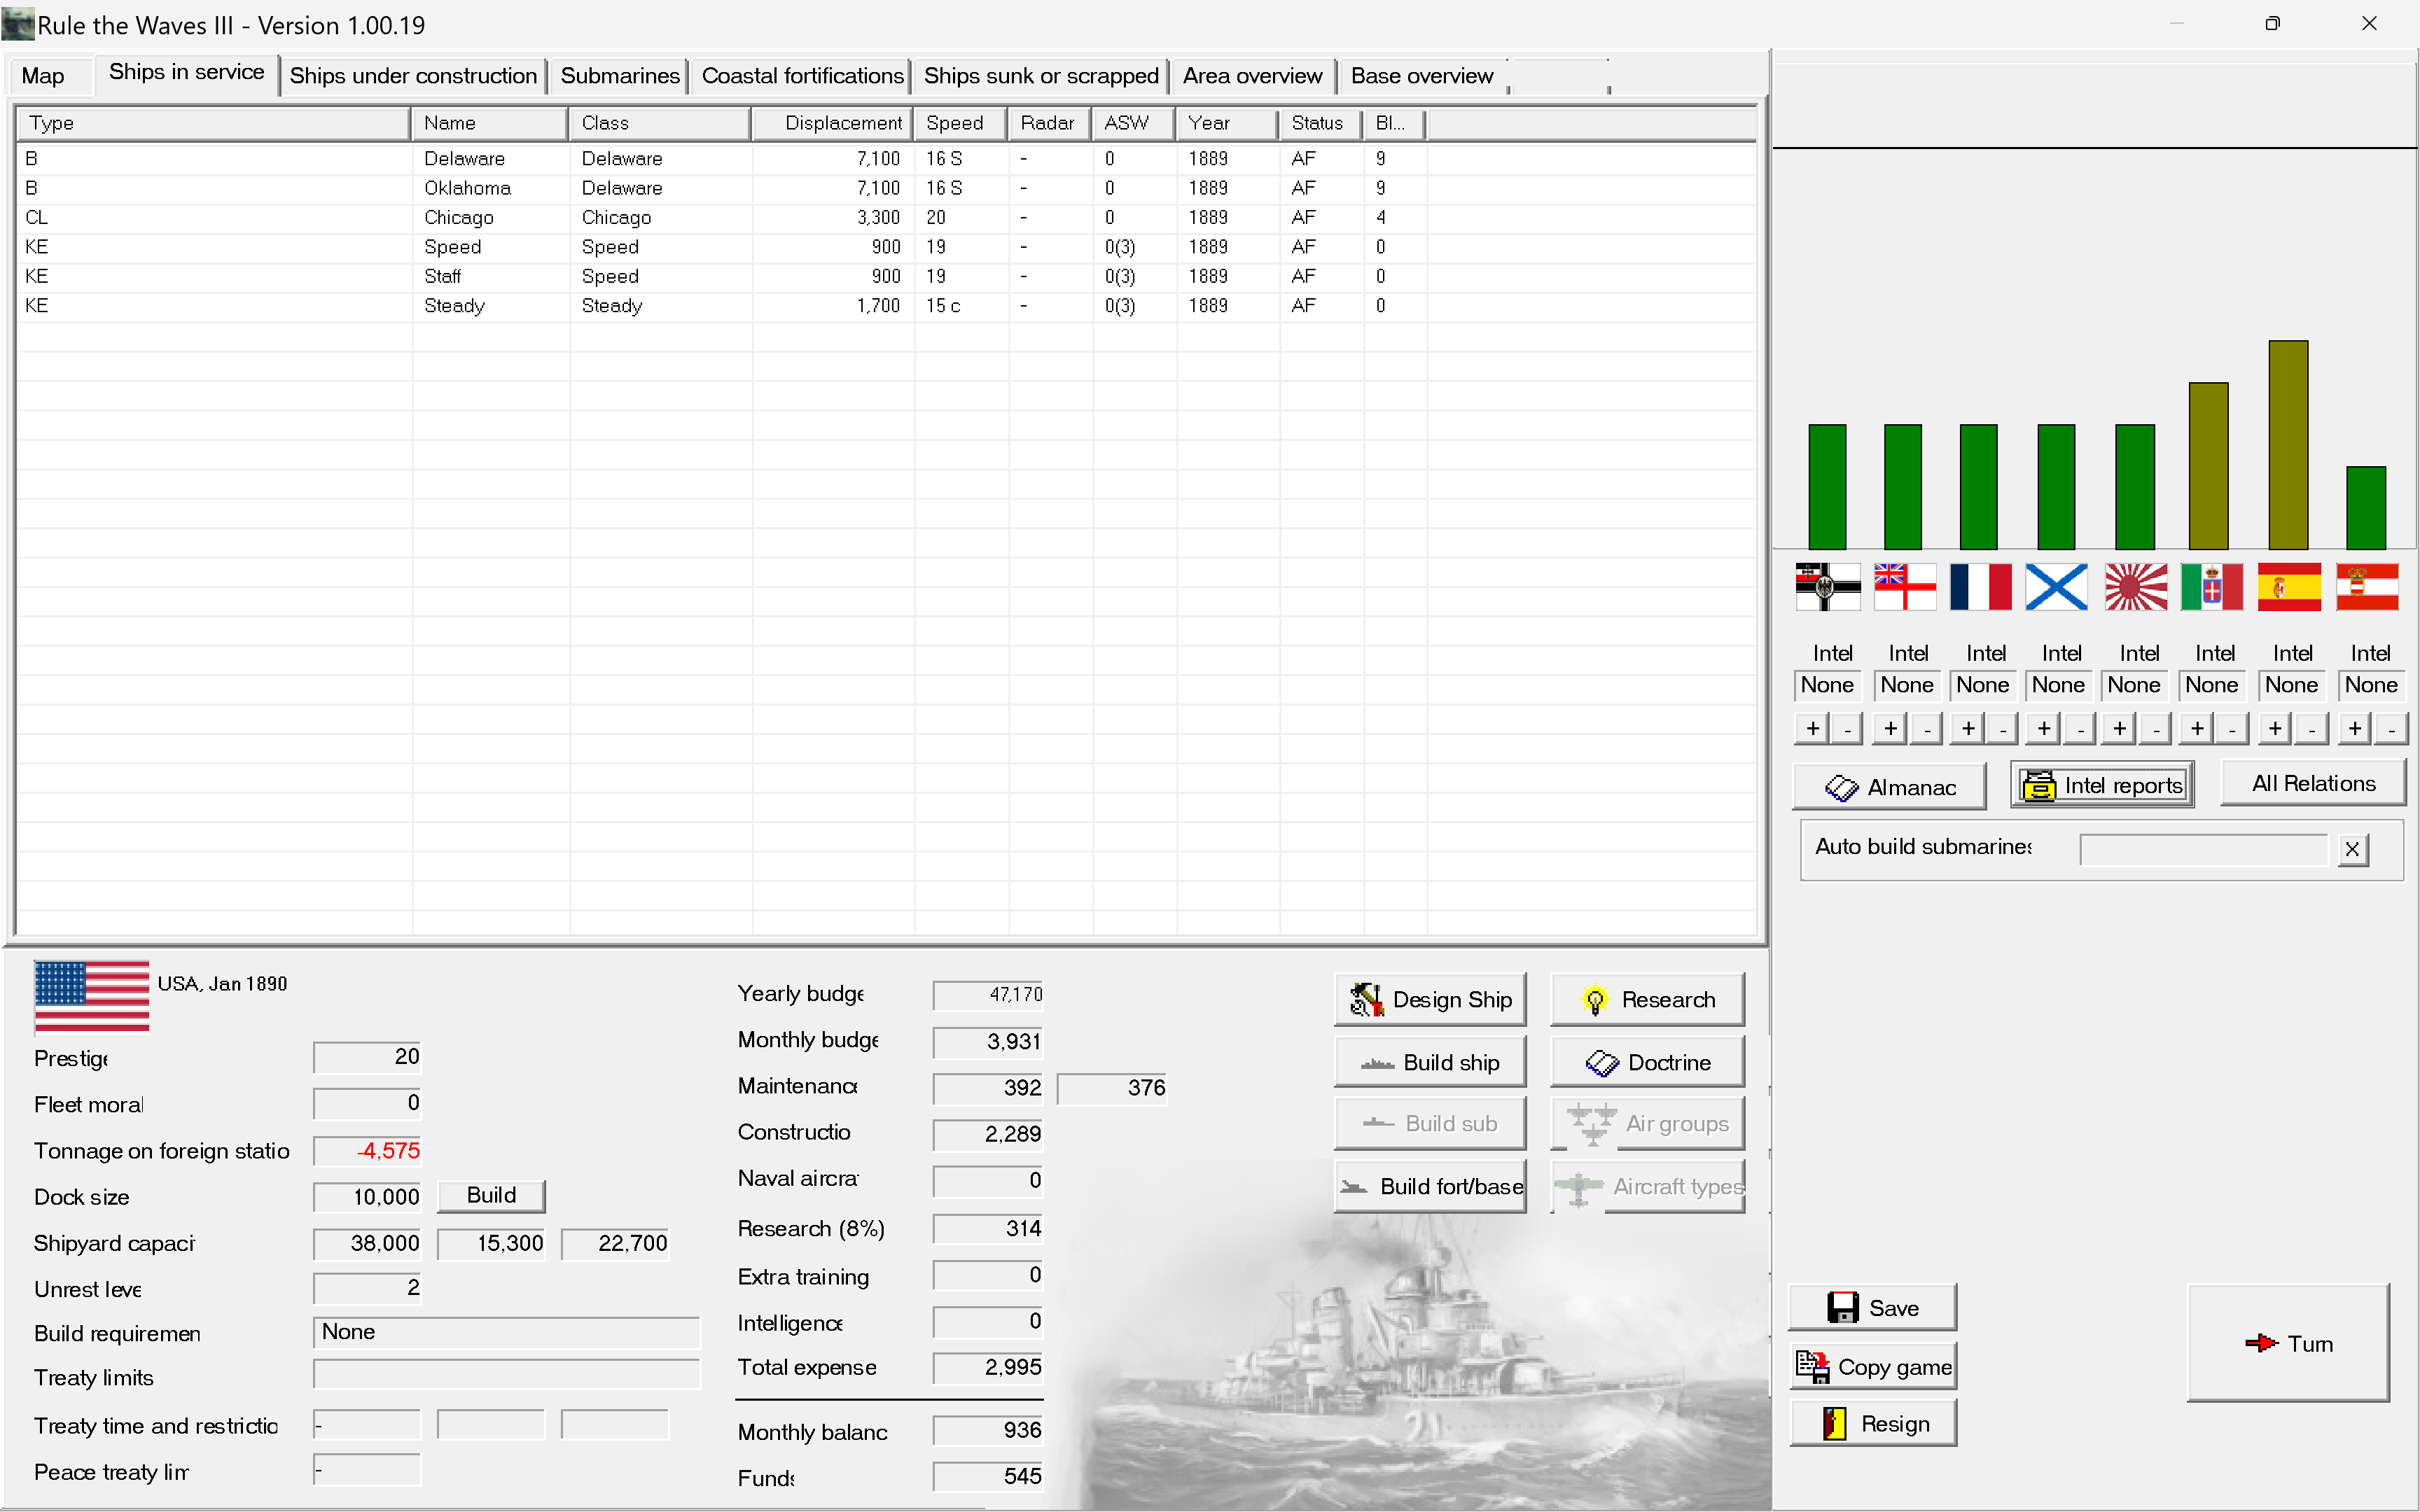Click the Extra training value field
The height and width of the screenshot is (1512, 2420).
tap(988, 1275)
